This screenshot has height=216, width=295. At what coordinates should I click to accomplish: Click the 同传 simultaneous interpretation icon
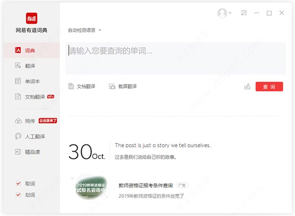pyautogui.click(x=18, y=121)
